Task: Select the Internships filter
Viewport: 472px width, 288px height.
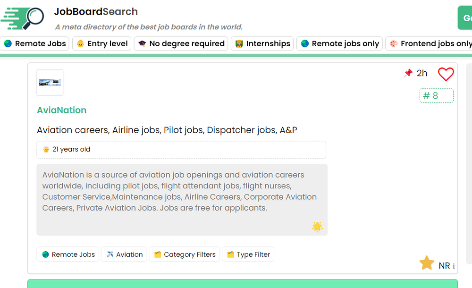Action: pos(262,44)
